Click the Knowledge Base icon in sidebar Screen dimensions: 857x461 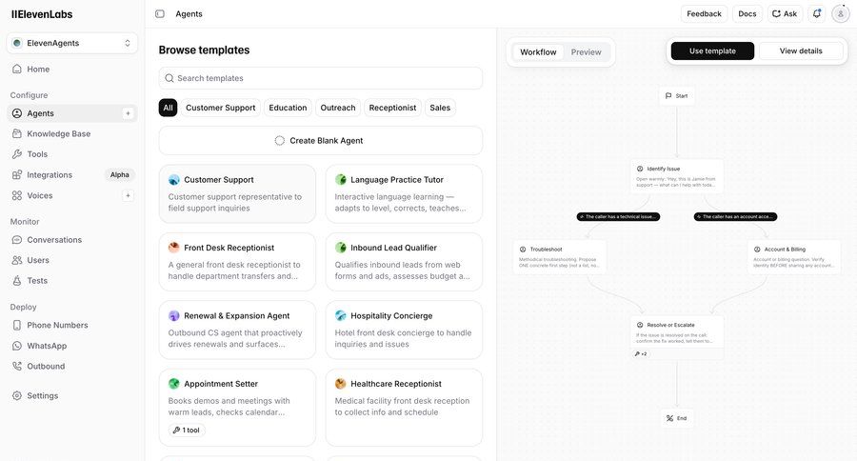coord(17,133)
